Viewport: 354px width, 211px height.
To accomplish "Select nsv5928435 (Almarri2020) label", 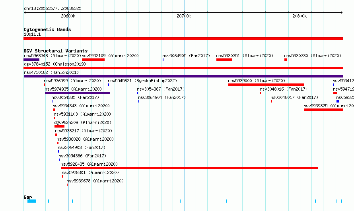I will click(x=89, y=164).
